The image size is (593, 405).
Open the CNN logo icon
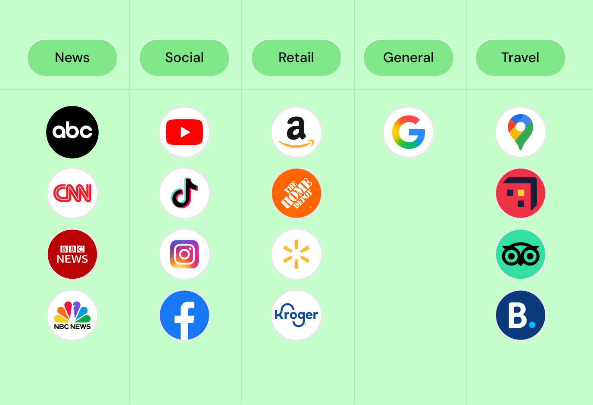click(72, 193)
